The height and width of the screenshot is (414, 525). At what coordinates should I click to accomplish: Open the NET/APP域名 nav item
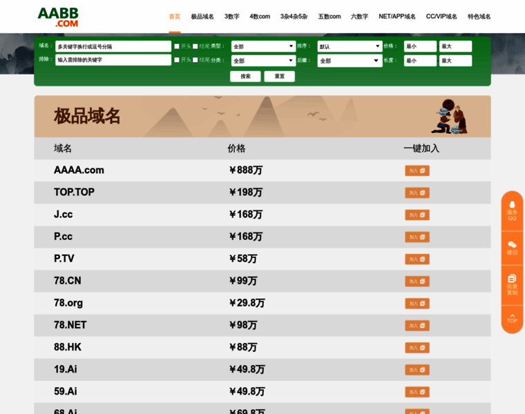(397, 17)
